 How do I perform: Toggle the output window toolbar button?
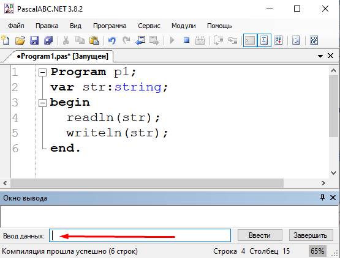250,40
